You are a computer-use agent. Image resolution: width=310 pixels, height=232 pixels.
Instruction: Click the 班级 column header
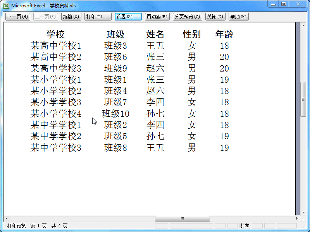[x=115, y=34]
